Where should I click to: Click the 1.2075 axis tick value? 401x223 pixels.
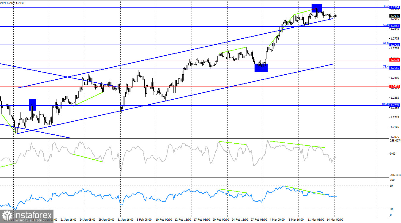(x=395, y=137)
